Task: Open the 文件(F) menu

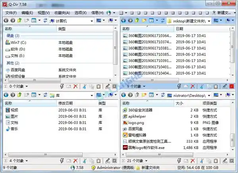Action: click(11, 12)
